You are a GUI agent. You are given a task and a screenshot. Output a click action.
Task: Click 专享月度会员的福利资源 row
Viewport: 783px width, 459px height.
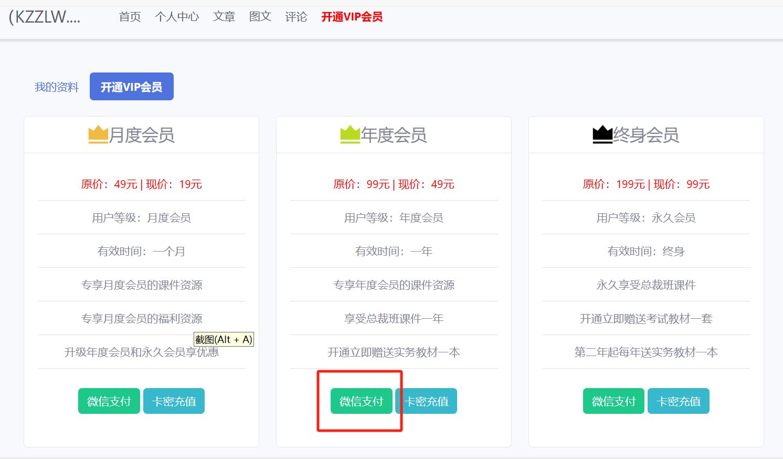tap(141, 318)
